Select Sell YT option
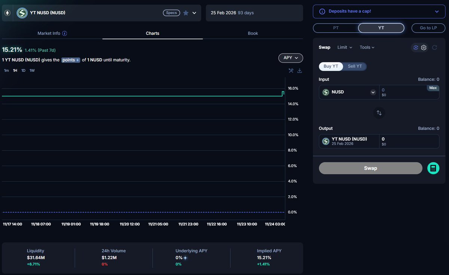449x275 pixels. tap(355, 66)
